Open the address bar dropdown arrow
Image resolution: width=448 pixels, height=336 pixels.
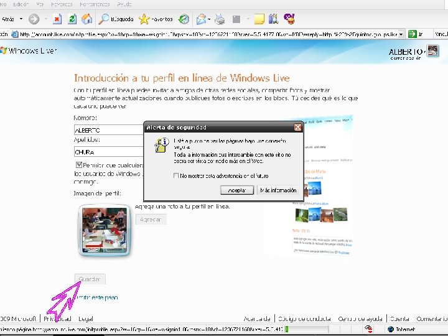401,34
